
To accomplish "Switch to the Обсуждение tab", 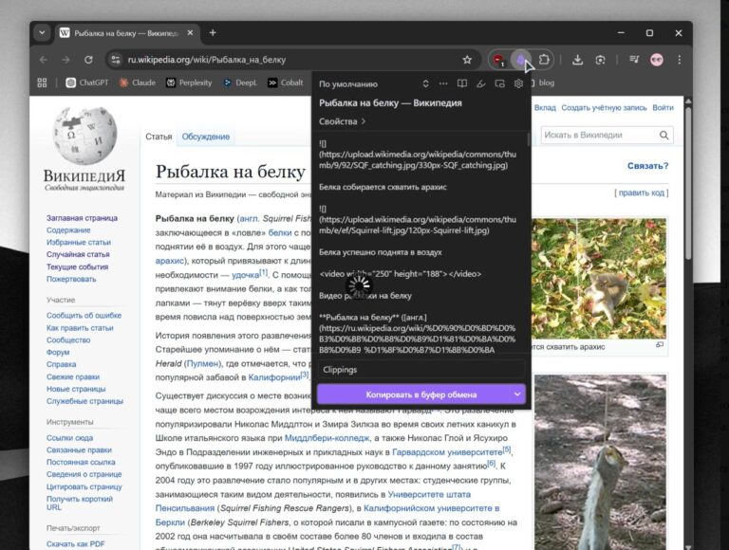I will point(205,137).
